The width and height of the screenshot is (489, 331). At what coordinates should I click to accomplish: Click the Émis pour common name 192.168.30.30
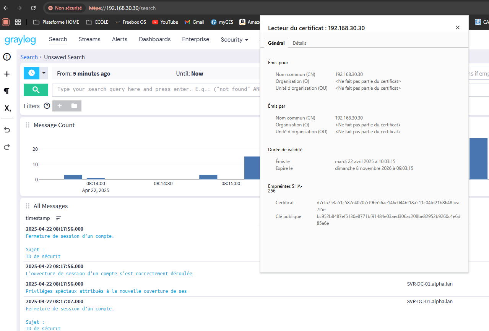[349, 74]
